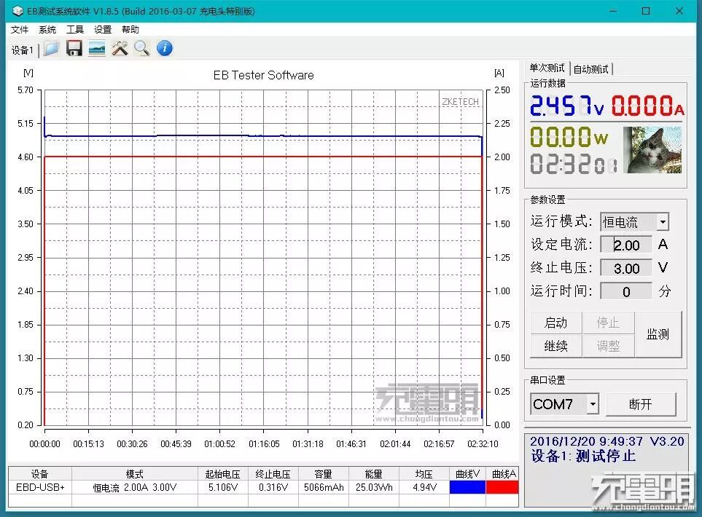Open the 文件 menu
702x517 pixels.
click(20, 30)
